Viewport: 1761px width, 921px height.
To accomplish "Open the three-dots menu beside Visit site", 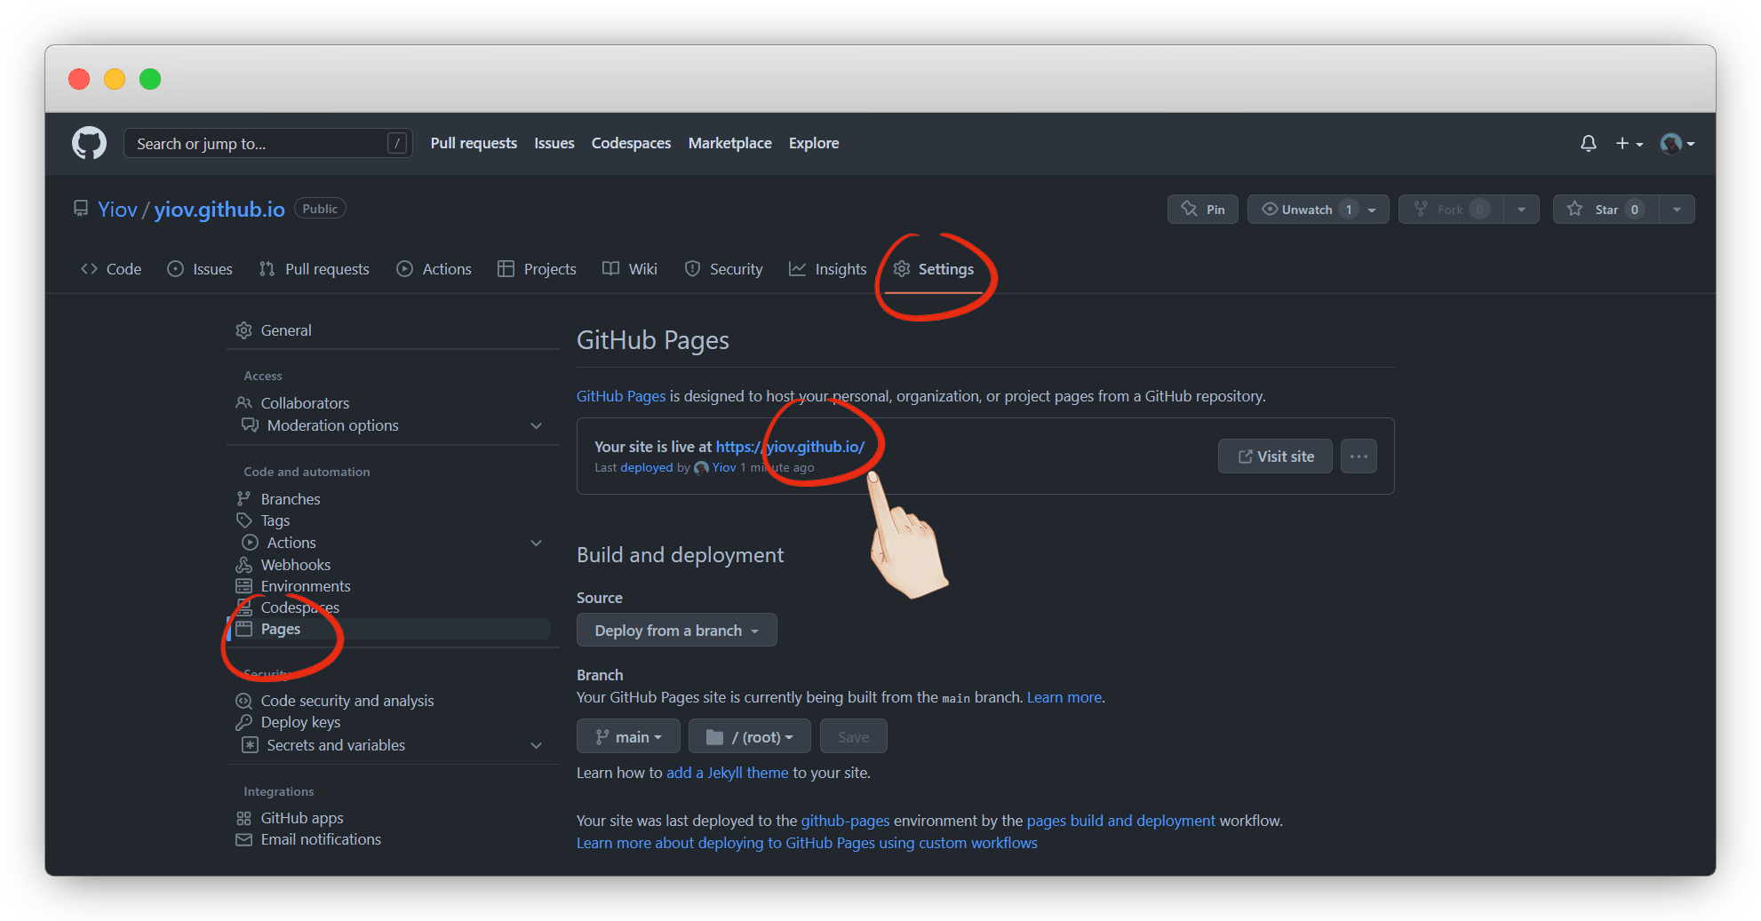I will (x=1358, y=457).
